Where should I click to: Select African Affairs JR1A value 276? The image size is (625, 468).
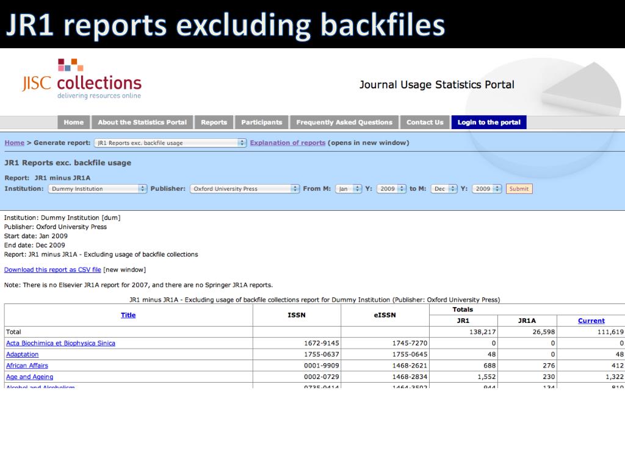click(x=549, y=366)
